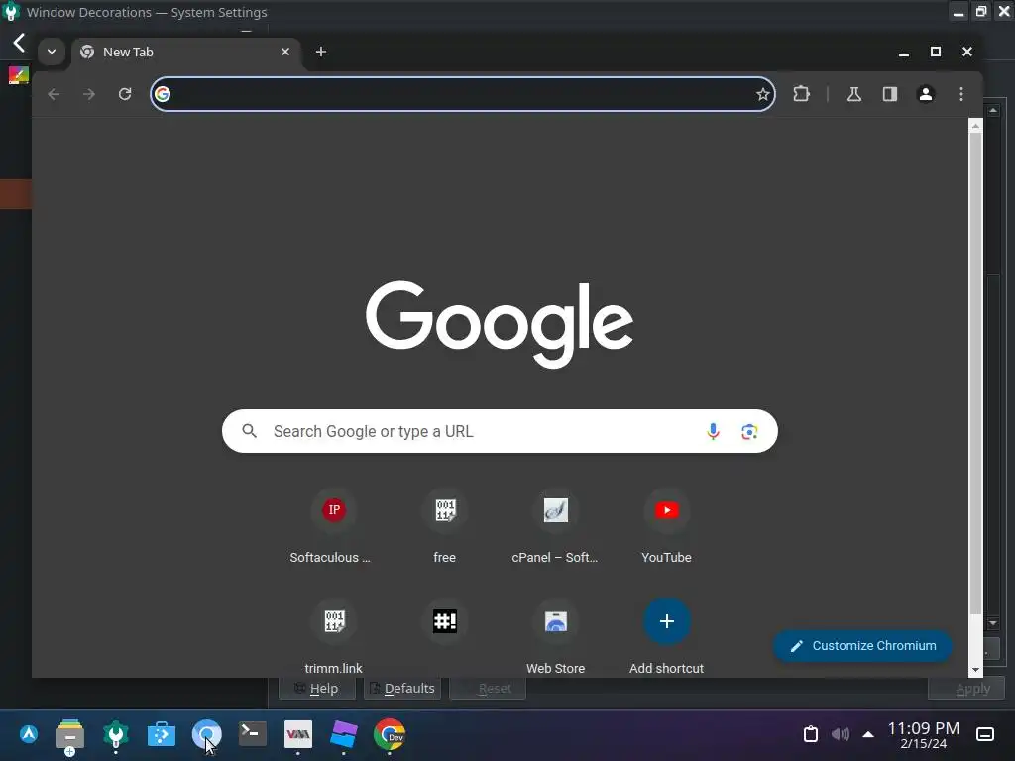Close the New Tab tab
Image resolution: width=1015 pixels, height=761 pixels.
[285, 52]
